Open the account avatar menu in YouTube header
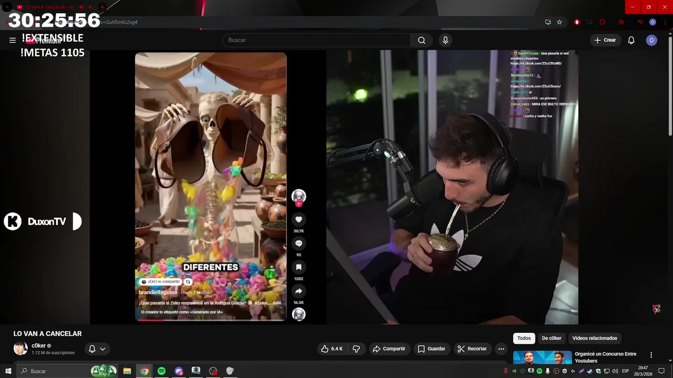Viewport: 673px width, 378px height. (651, 40)
